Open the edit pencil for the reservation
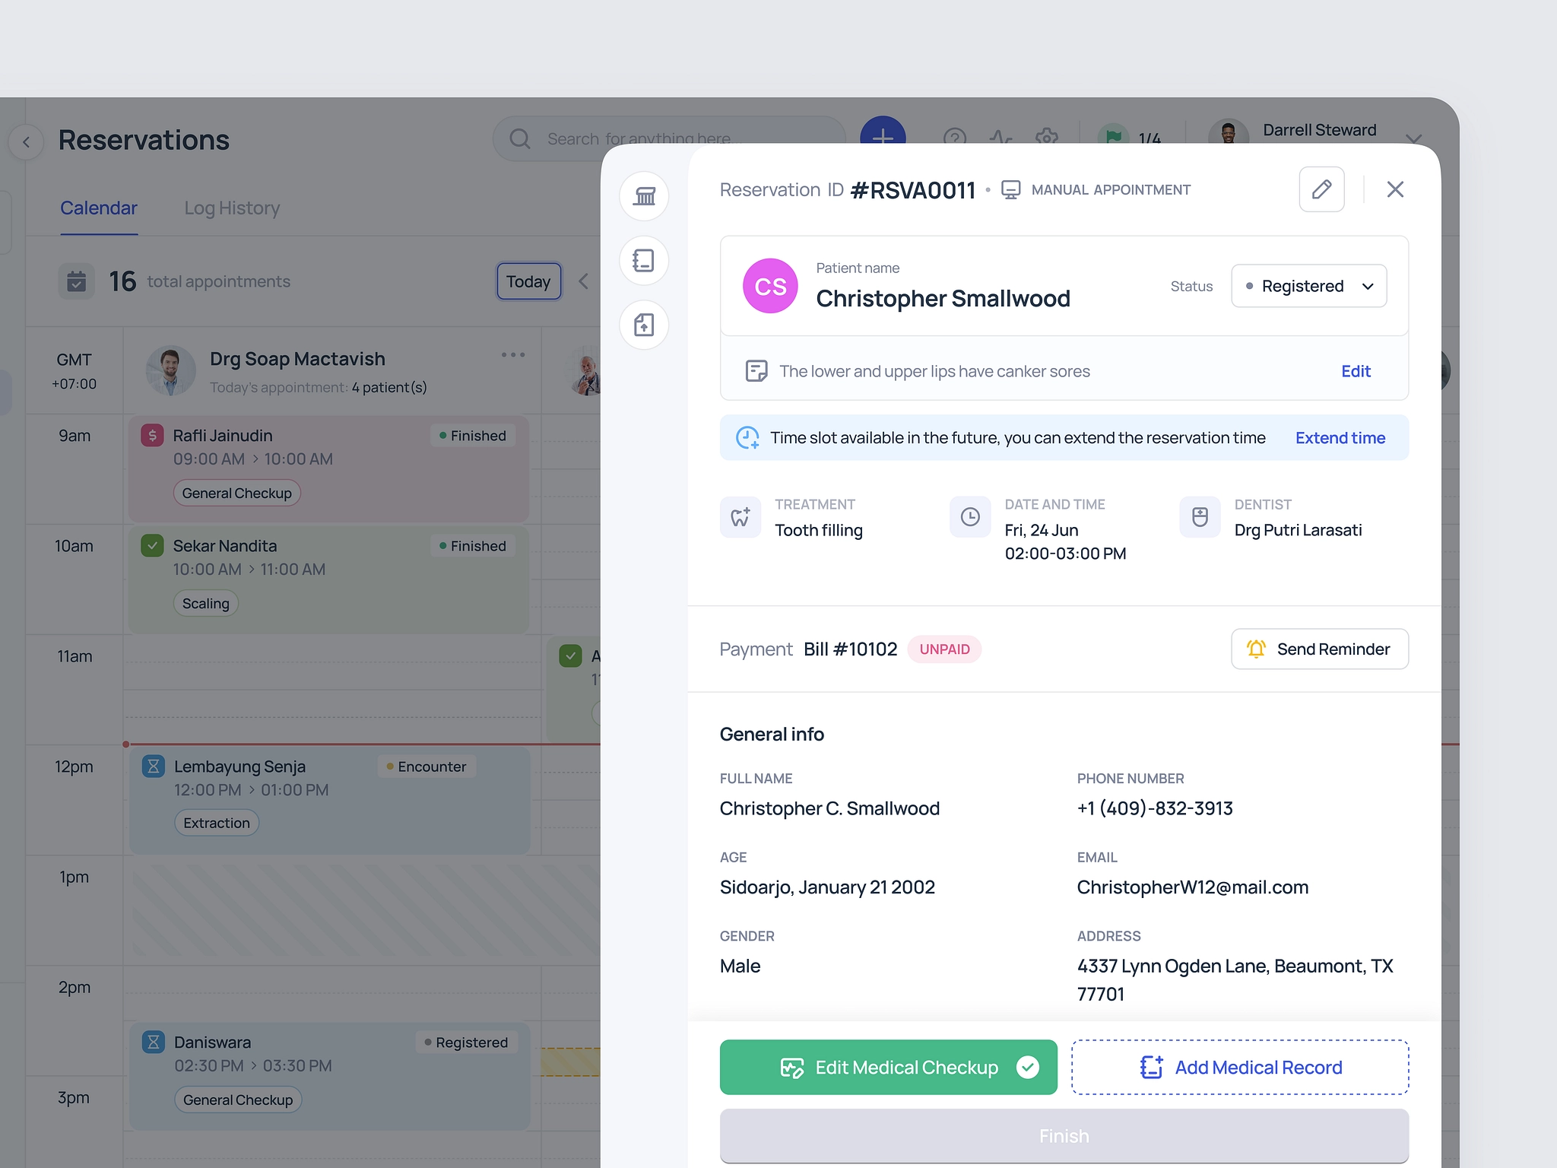1557x1168 pixels. click(1322, 189)
